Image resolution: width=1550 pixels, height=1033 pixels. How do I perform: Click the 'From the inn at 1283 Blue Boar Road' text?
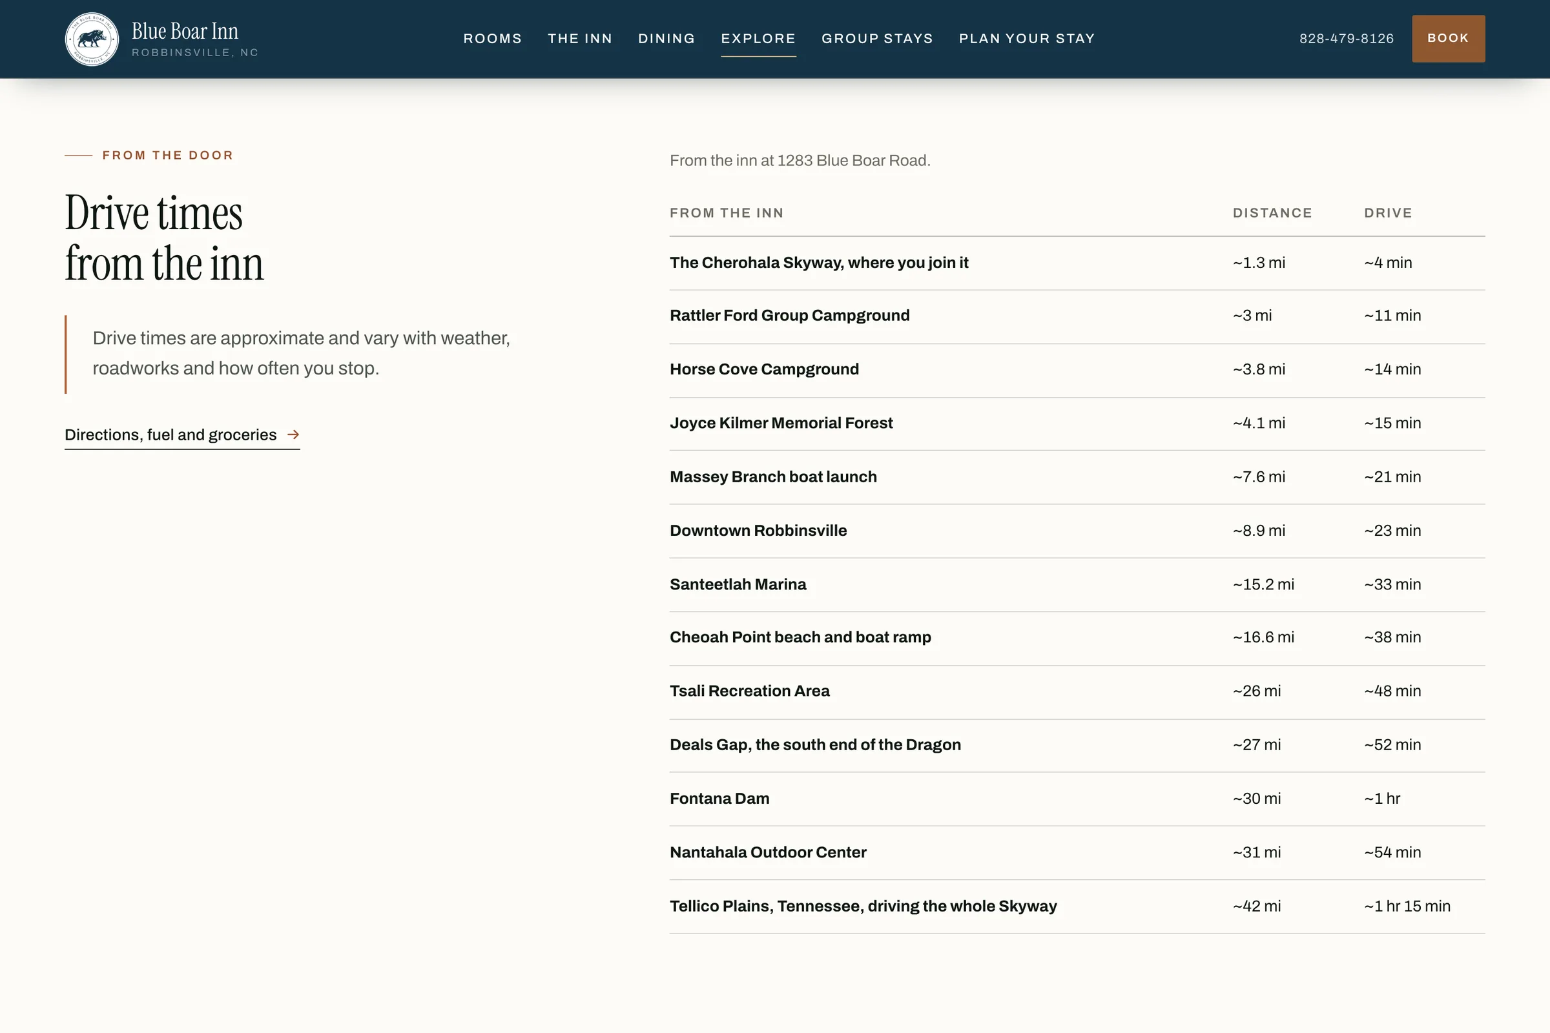pyautogui.click(x=800, y=161)
